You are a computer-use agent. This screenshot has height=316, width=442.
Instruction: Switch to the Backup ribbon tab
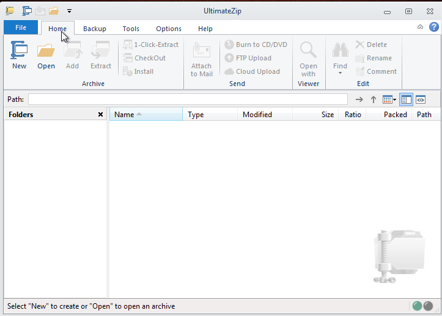(95, 29)
